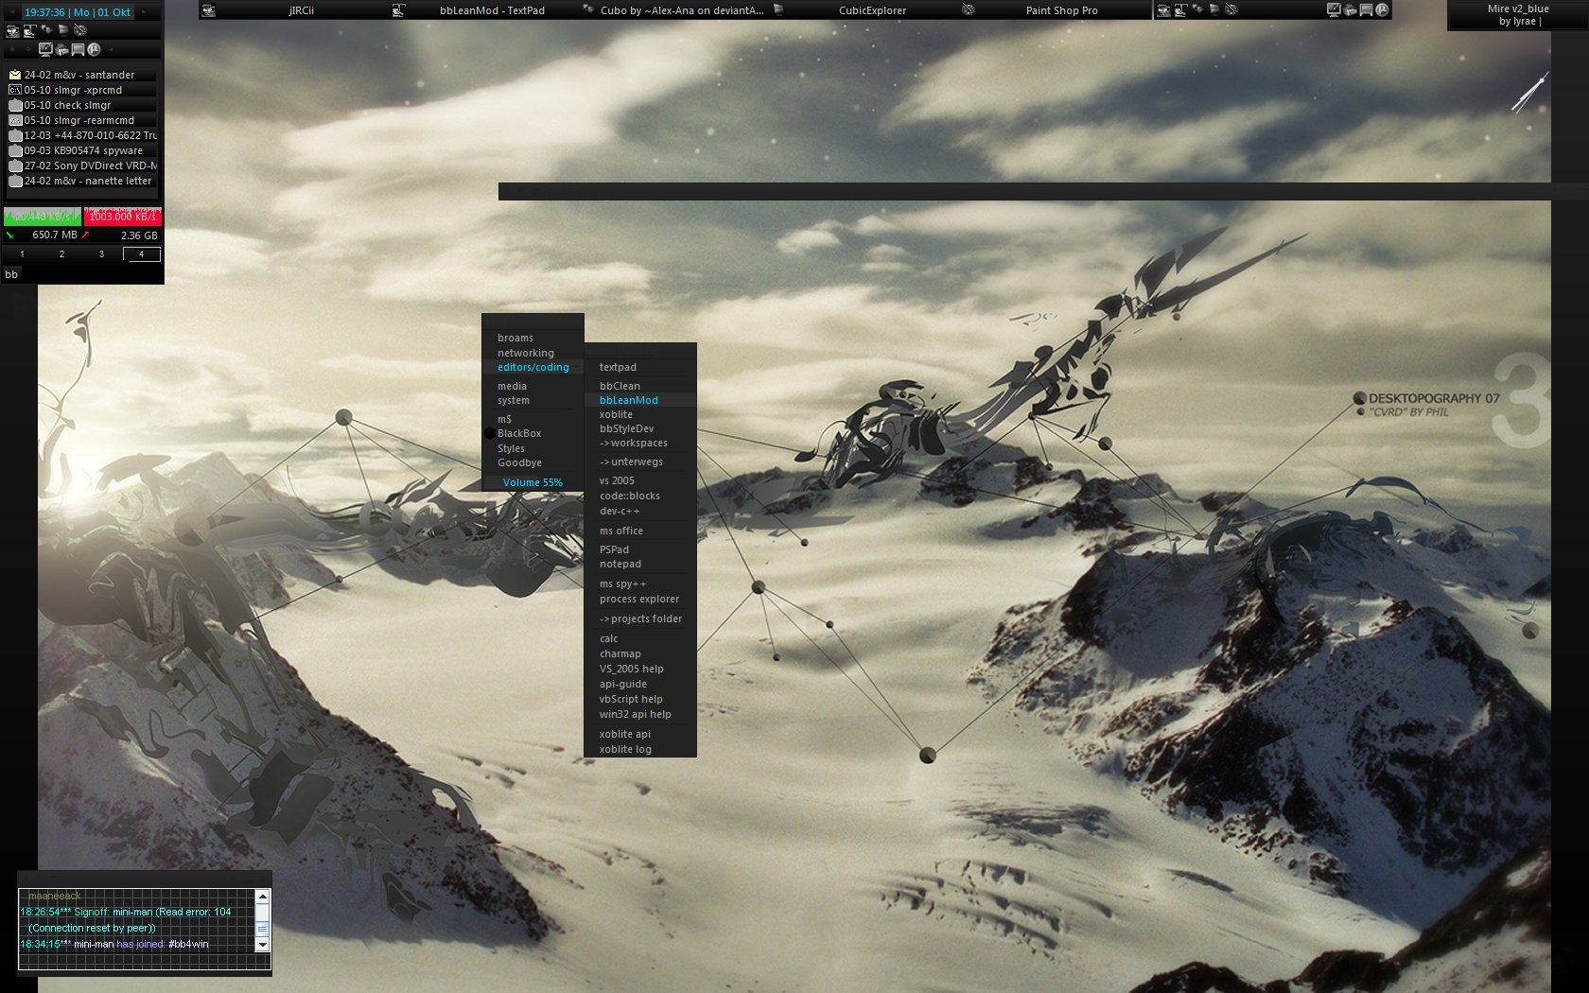
Task: Click the red upload rate graph
Action: (x=123, y=217)
